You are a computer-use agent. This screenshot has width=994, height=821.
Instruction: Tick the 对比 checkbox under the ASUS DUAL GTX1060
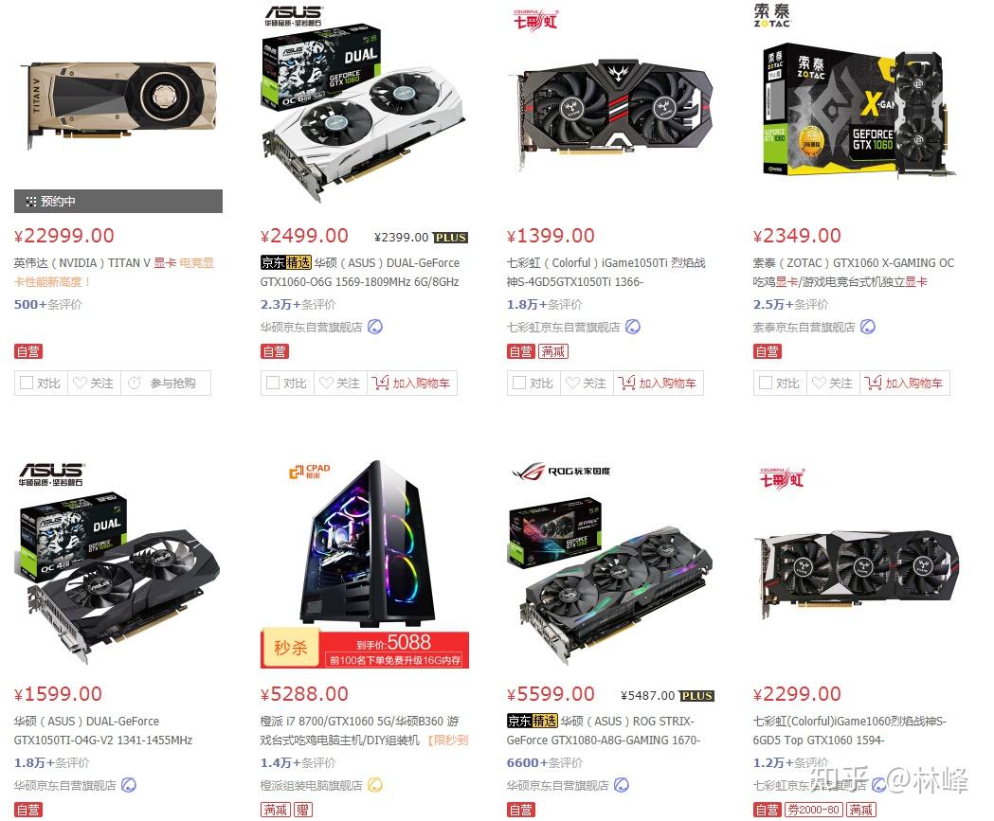[273, 384]
